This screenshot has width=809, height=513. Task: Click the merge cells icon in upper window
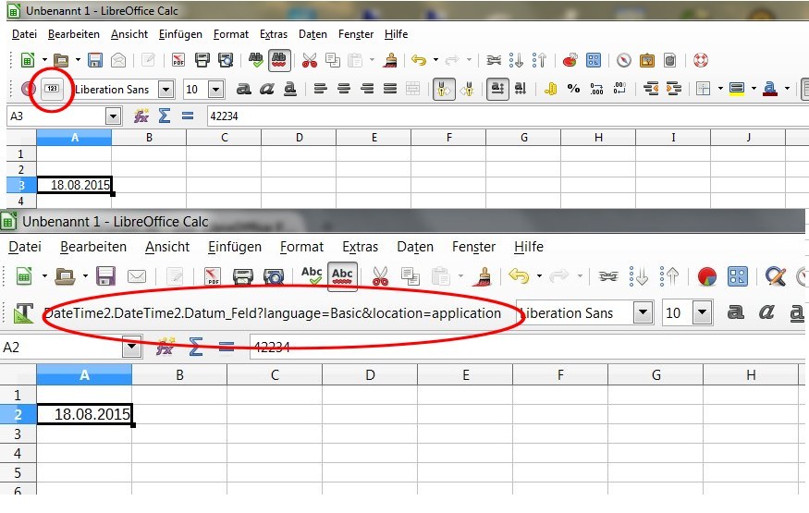pyautogui.click(x=412, y=89)
